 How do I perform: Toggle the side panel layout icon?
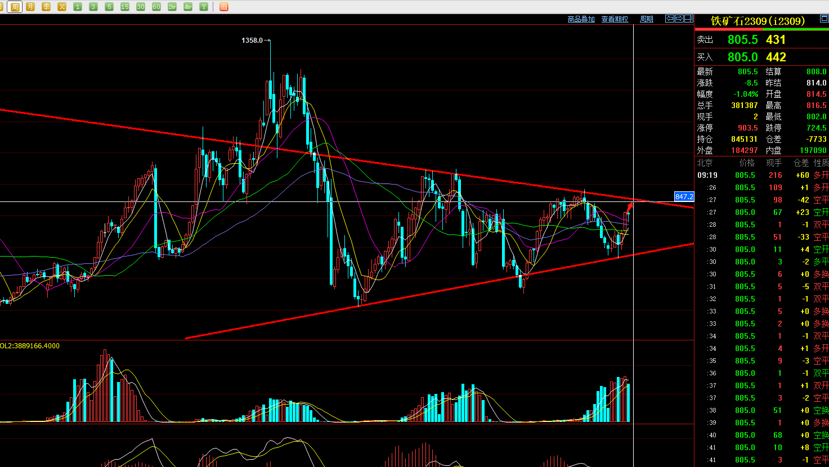(x=689, y=19)
